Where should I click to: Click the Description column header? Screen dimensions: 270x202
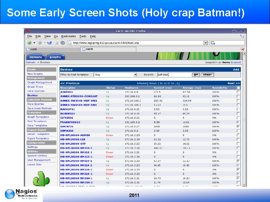(x=68, y=88)
